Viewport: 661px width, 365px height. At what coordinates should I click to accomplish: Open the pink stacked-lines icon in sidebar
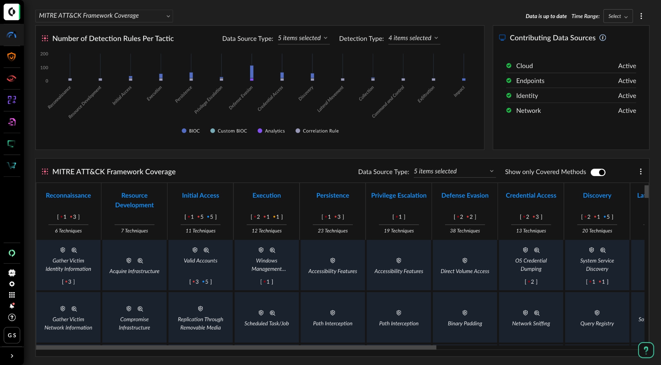click(12, 122)
